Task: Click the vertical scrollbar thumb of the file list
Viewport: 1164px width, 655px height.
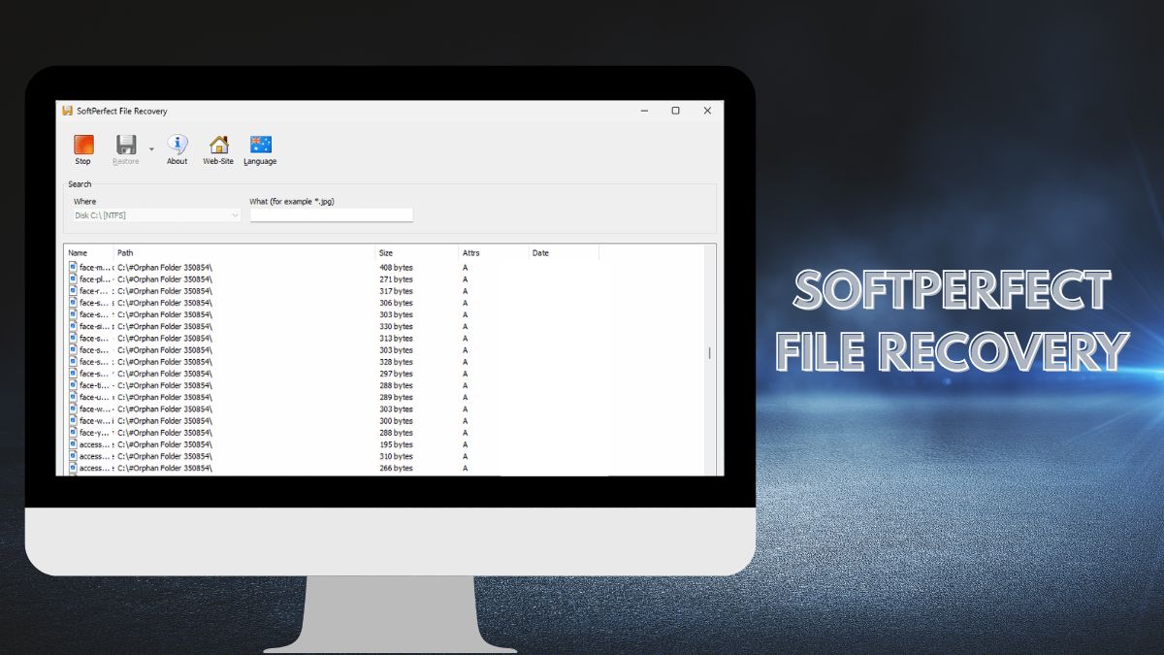Action: click(710, 353)
